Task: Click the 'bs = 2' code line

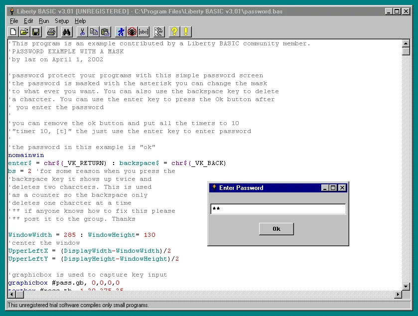Action: pos(92,171)
